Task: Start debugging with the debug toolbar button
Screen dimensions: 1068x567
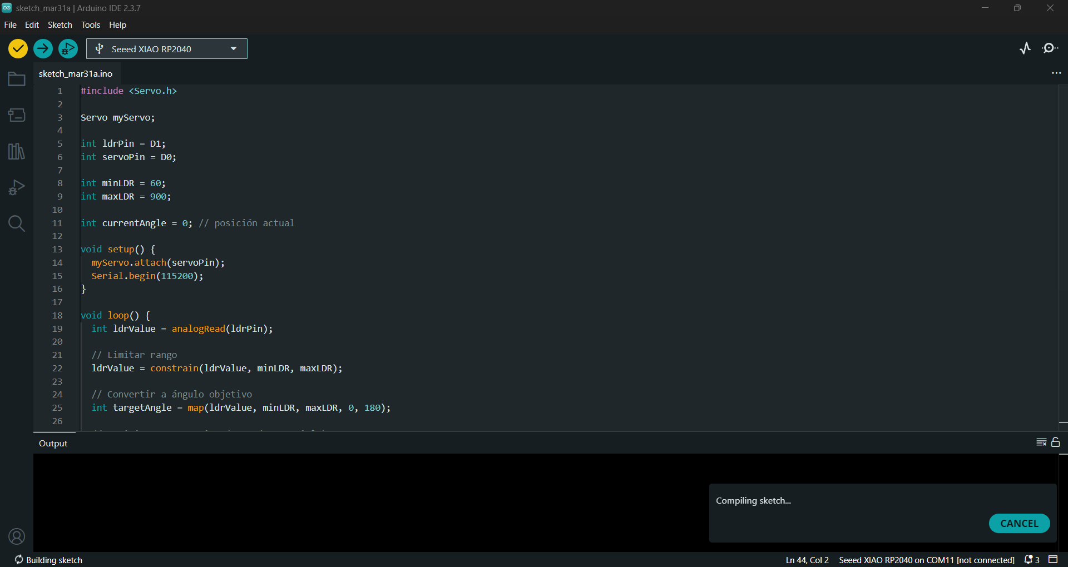Action: click(x=68, y=49)
